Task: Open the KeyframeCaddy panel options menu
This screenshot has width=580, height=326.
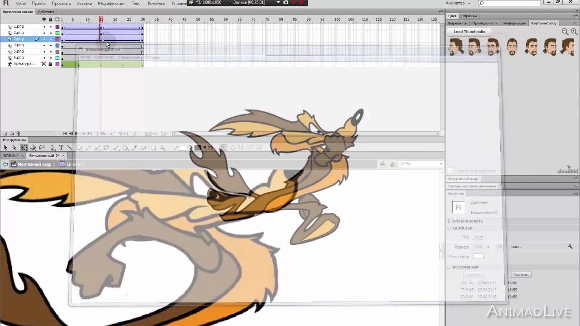Action: 576,23
